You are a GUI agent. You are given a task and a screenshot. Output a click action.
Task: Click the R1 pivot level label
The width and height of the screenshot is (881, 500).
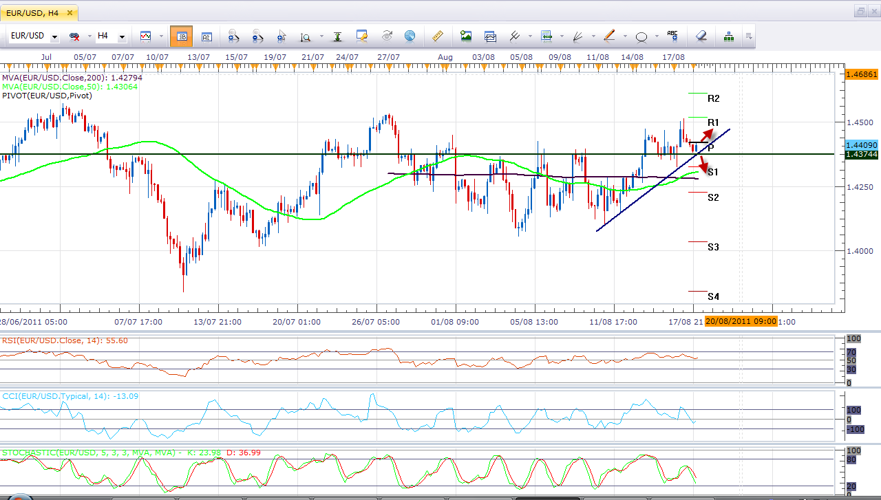pos(714,122)
